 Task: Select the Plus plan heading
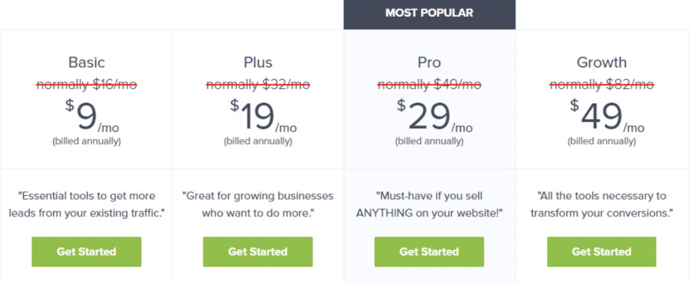tap(258, 63)
